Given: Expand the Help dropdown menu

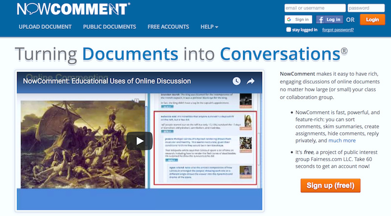Looking at the screenshot, I should coord(209,27).
